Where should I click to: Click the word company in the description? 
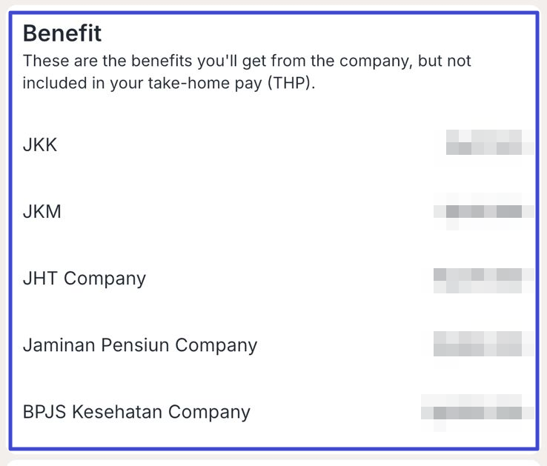(x=375, y=61)
